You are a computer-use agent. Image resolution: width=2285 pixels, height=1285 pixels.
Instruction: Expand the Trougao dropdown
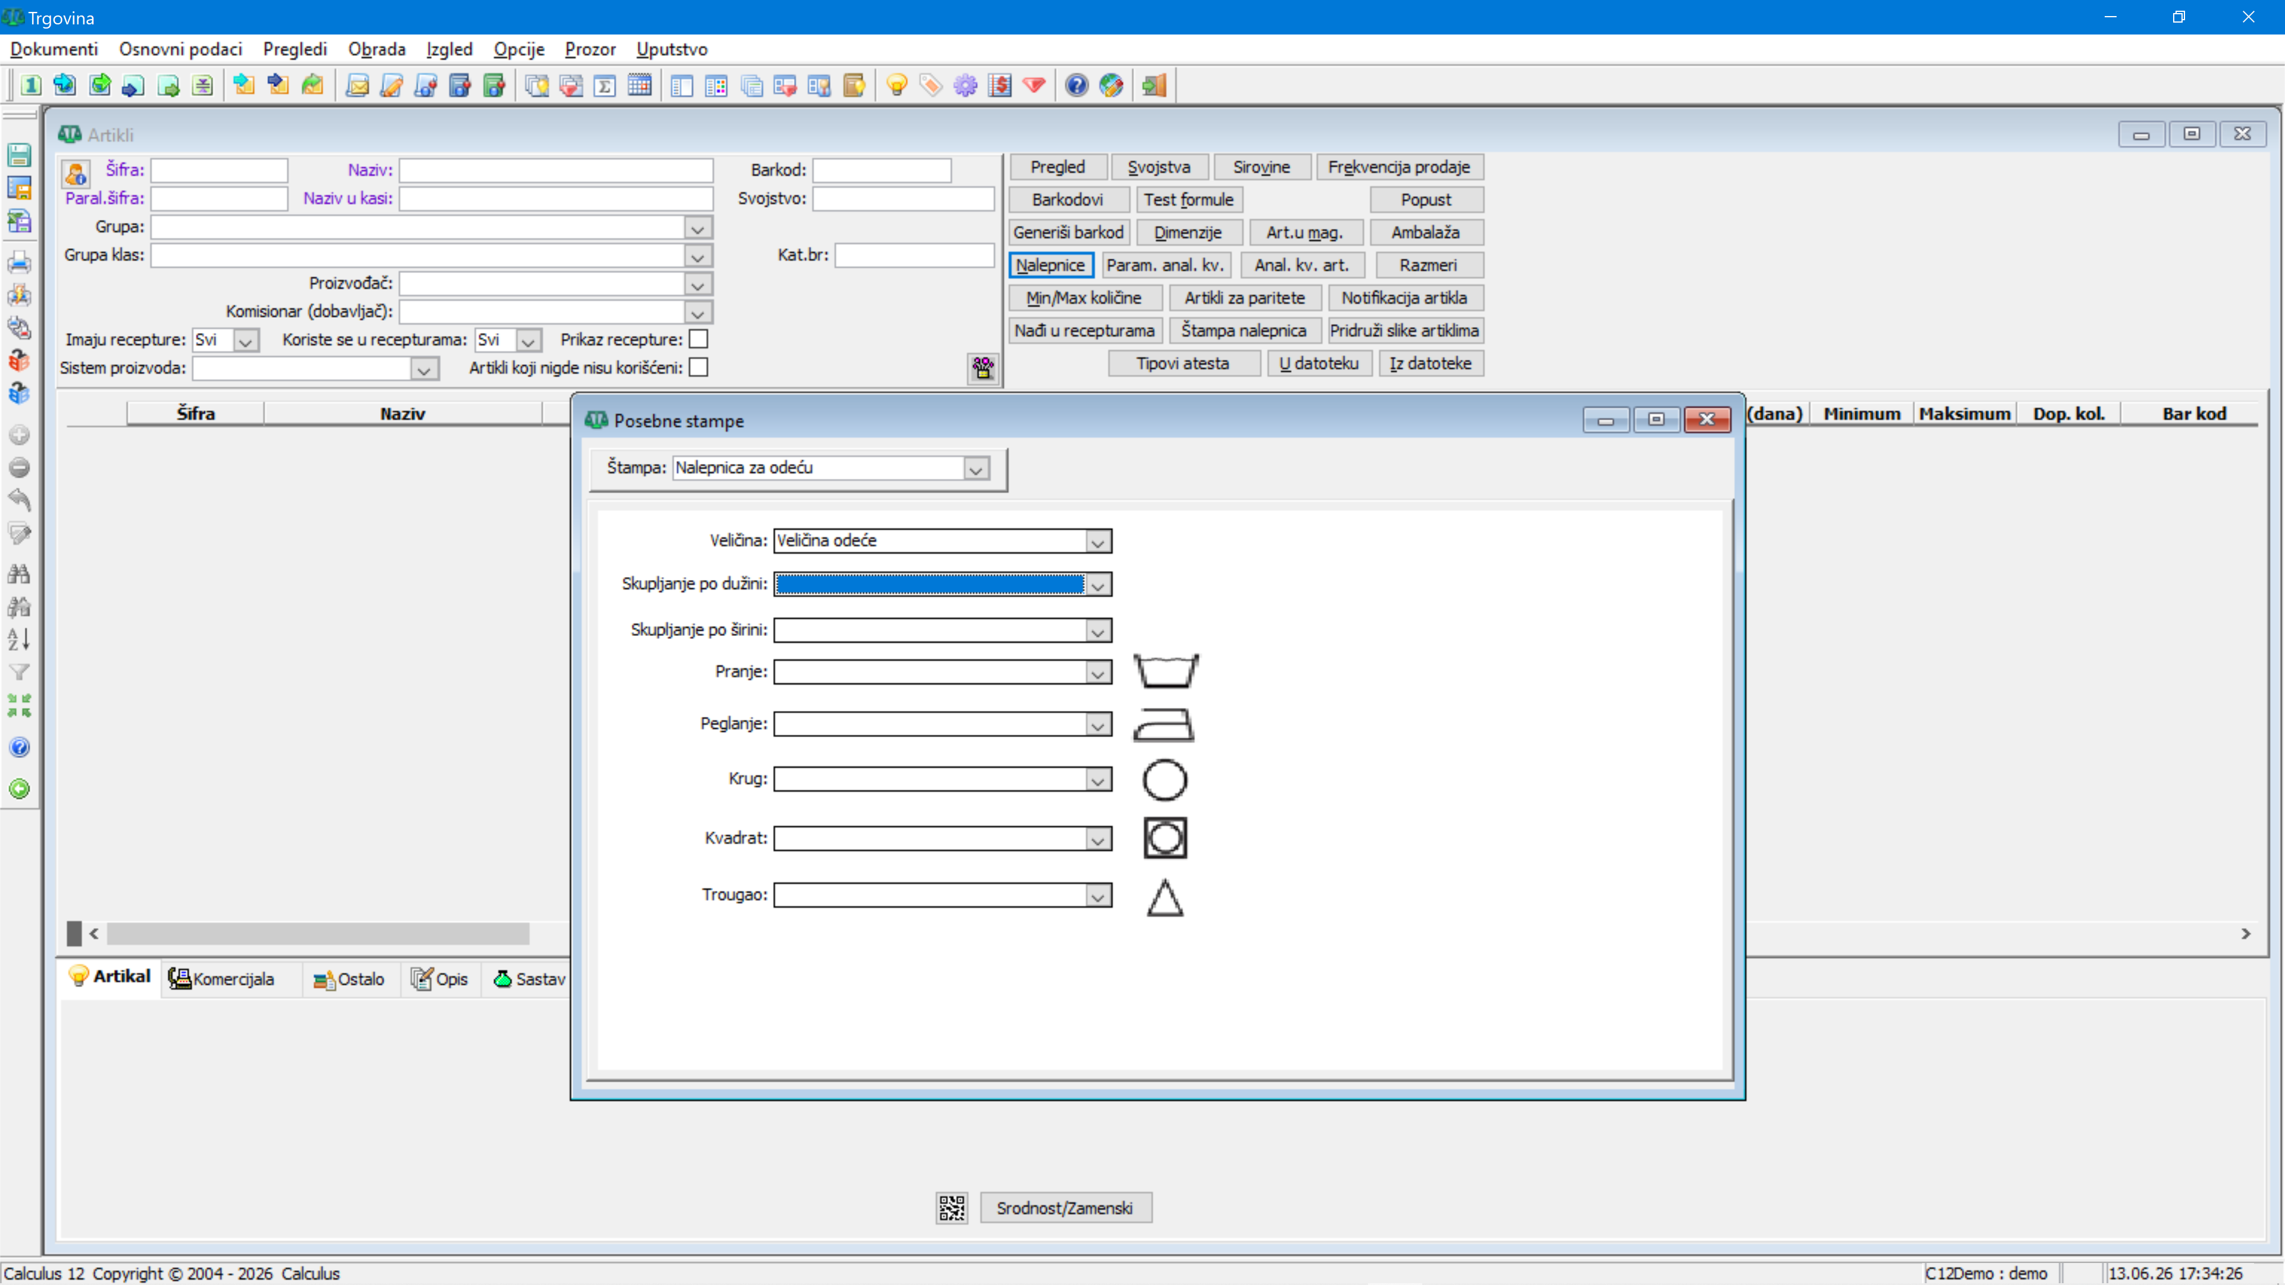tap(1097, 896)
